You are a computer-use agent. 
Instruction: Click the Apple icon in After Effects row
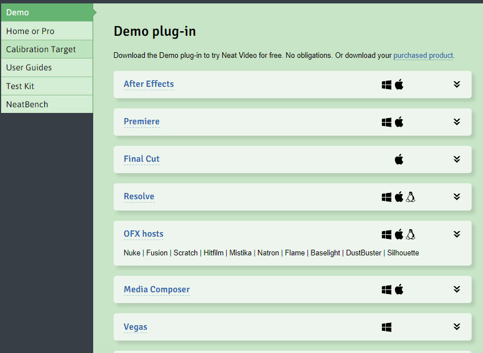399,85
